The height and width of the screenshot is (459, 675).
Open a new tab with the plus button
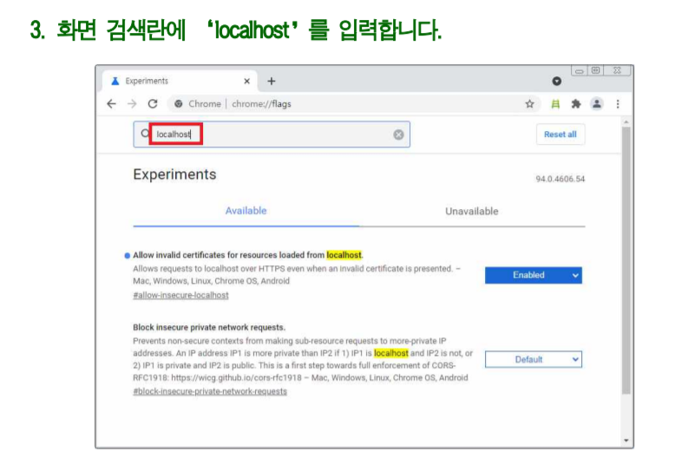(272, 81)
